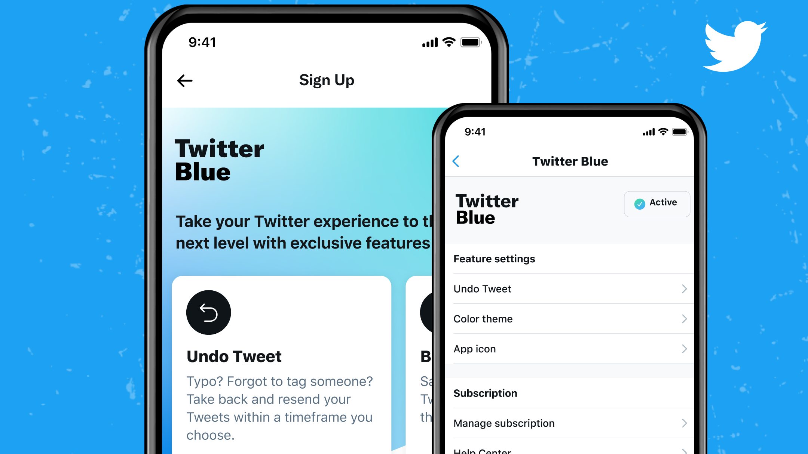Click the Undo Tweet icon button

tap(208, 312)
